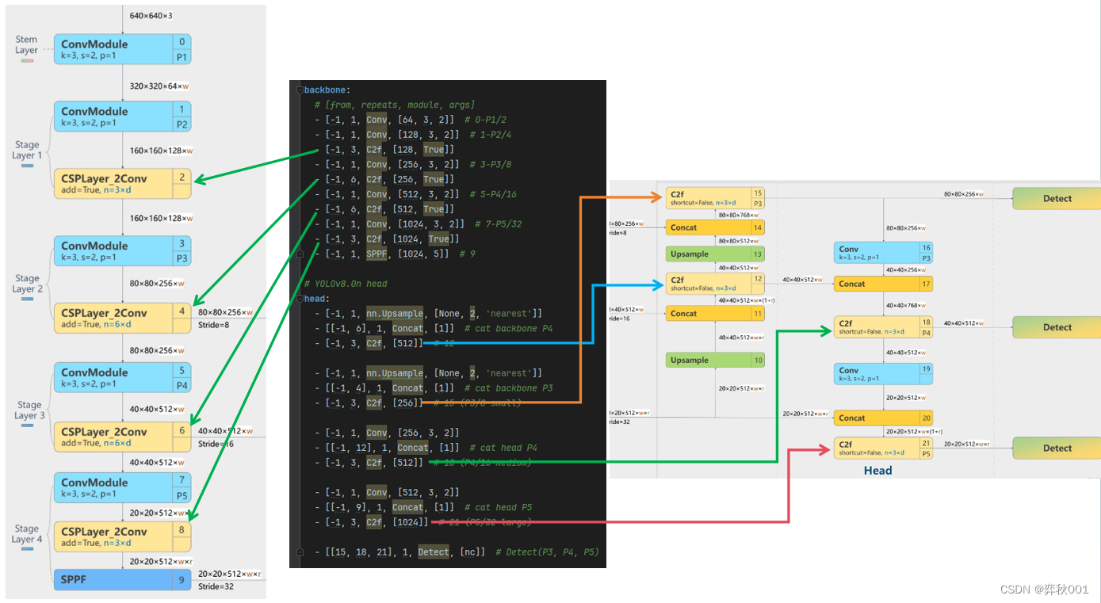Click the Stride=32 label
Viewport: 1101px width, 603px height.
coord(216,587)
